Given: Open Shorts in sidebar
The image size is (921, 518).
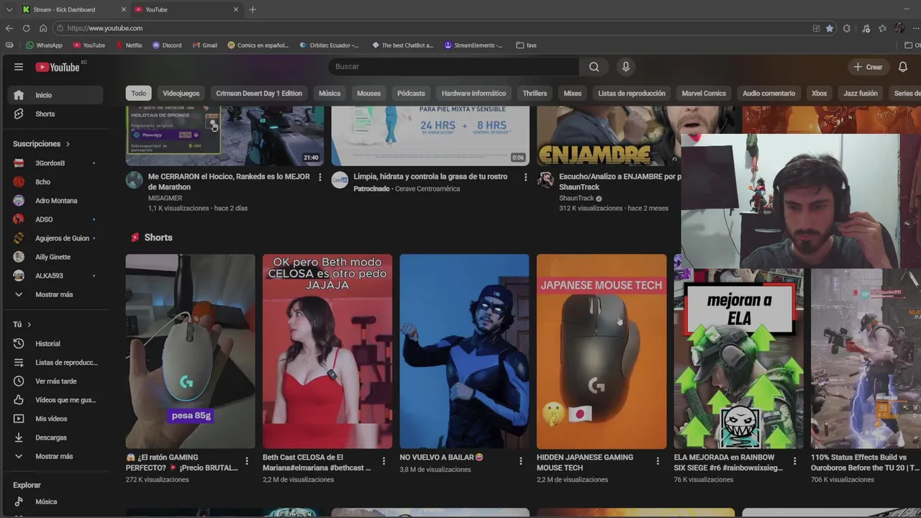Looking at the screenshot, I should pyautogui.click(x=55, y=114).
